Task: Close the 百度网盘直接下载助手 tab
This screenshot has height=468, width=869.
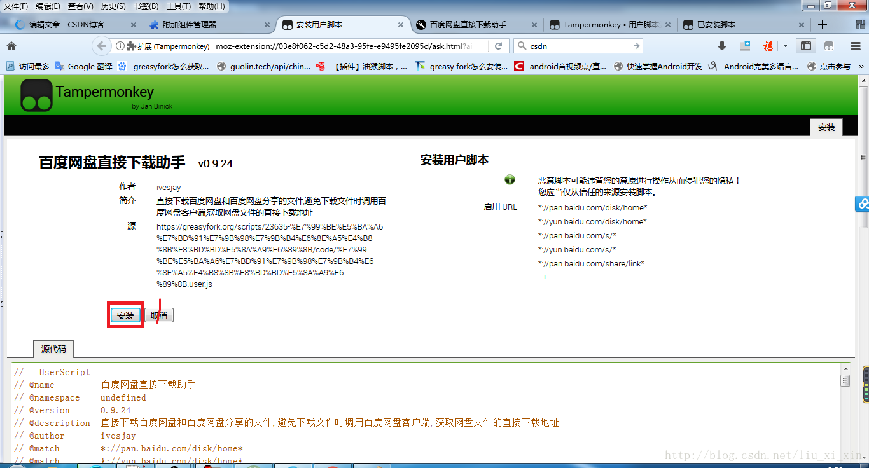Action: pyautogui.click(x=533, y=25)
